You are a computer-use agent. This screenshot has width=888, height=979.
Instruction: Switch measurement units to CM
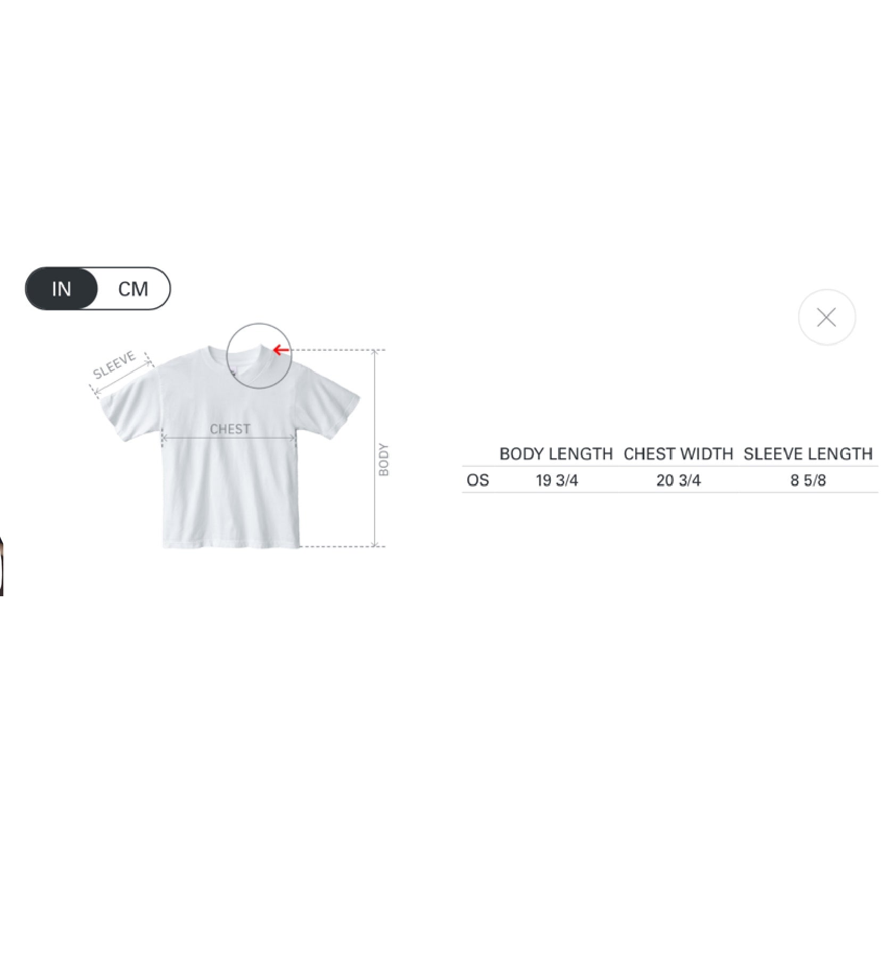pyautogui.click(x=133, y=289)
